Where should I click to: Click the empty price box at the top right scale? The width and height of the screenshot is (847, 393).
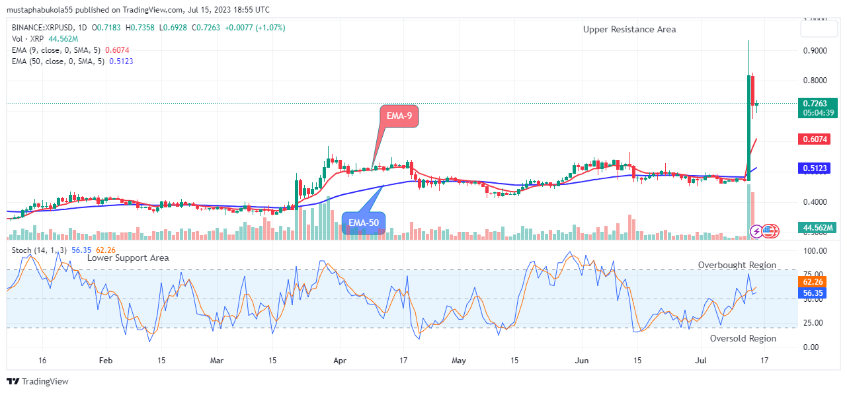click(x=819, y=27)
